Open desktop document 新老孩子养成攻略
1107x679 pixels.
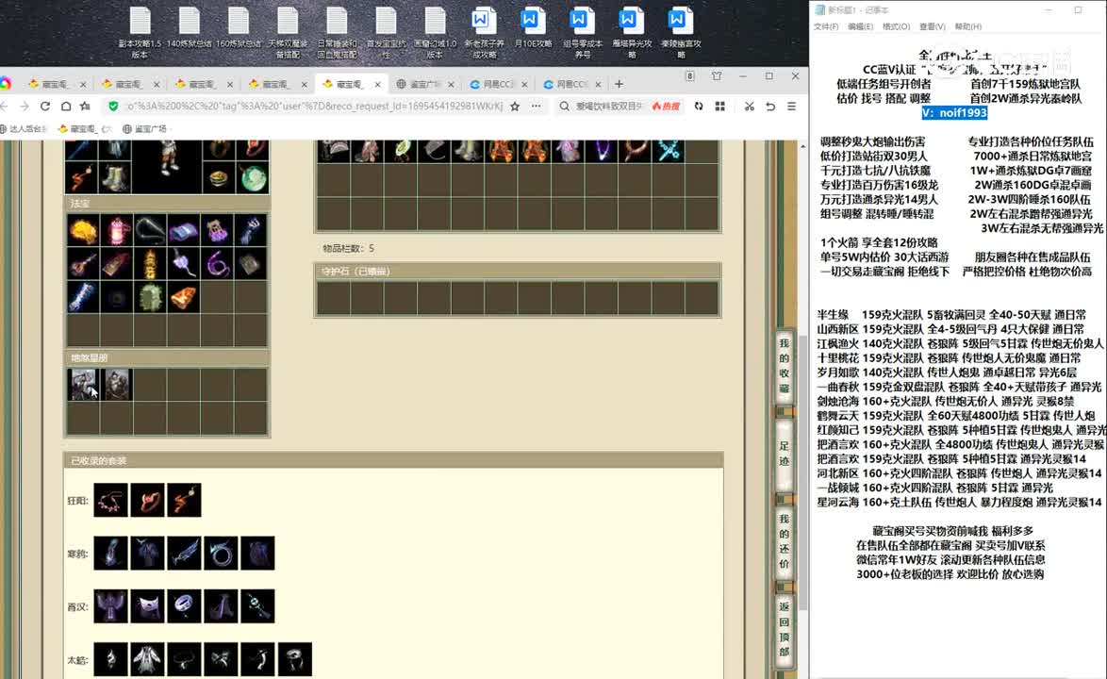click(484, 32)
